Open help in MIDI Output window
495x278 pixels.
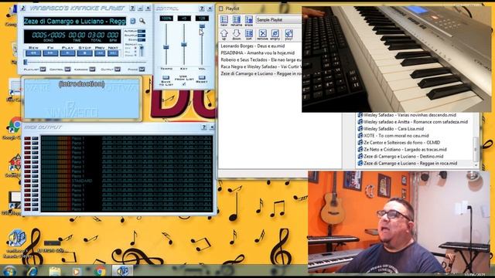tap(204, 127)
